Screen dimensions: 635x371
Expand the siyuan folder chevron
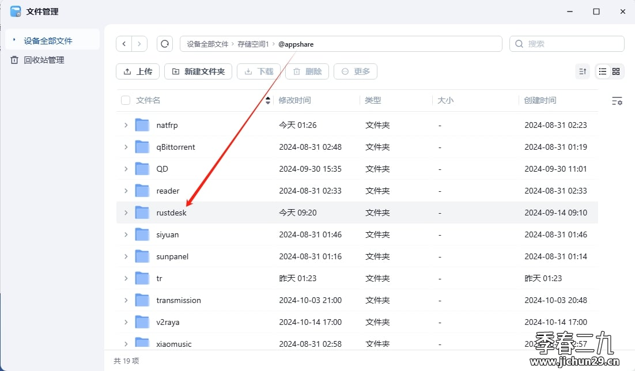(x=126, y=234)
